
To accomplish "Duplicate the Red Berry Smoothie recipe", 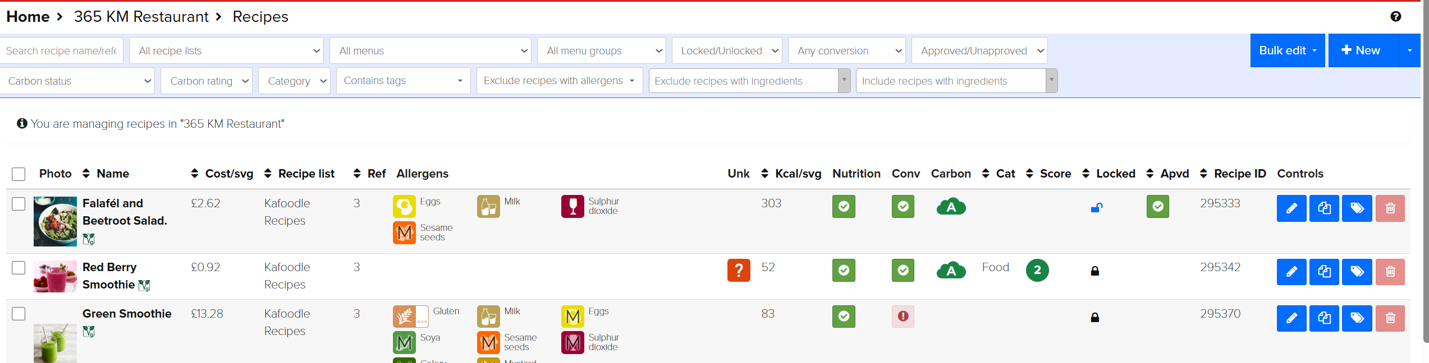I will 1324,272.
